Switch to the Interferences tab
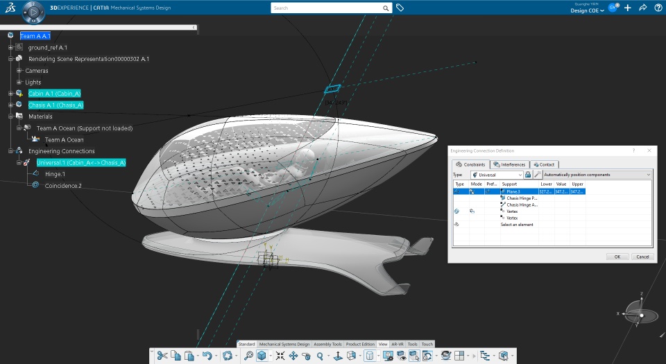The height and width of the screenshot is (364, 666). (x=510, y=164)
